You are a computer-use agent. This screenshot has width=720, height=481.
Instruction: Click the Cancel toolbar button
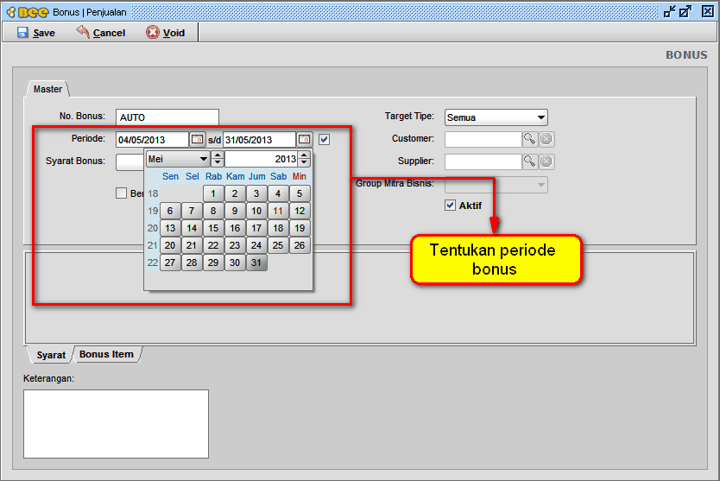[100, 33]
